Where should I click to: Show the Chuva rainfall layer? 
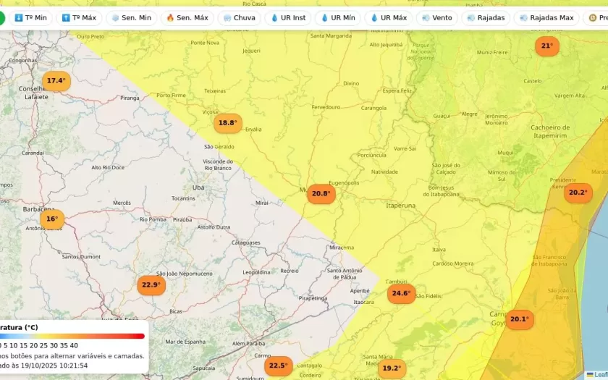[240, 17]
